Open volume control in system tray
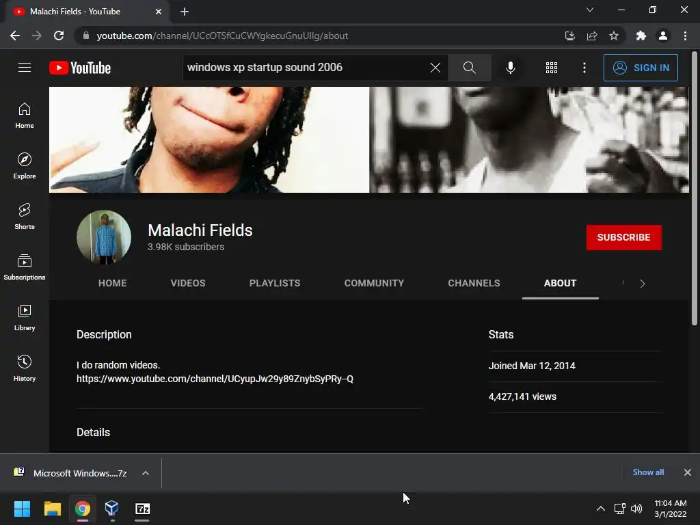Image resolution: width=700 pixels, height=525 pixels. tap(636, 509)
